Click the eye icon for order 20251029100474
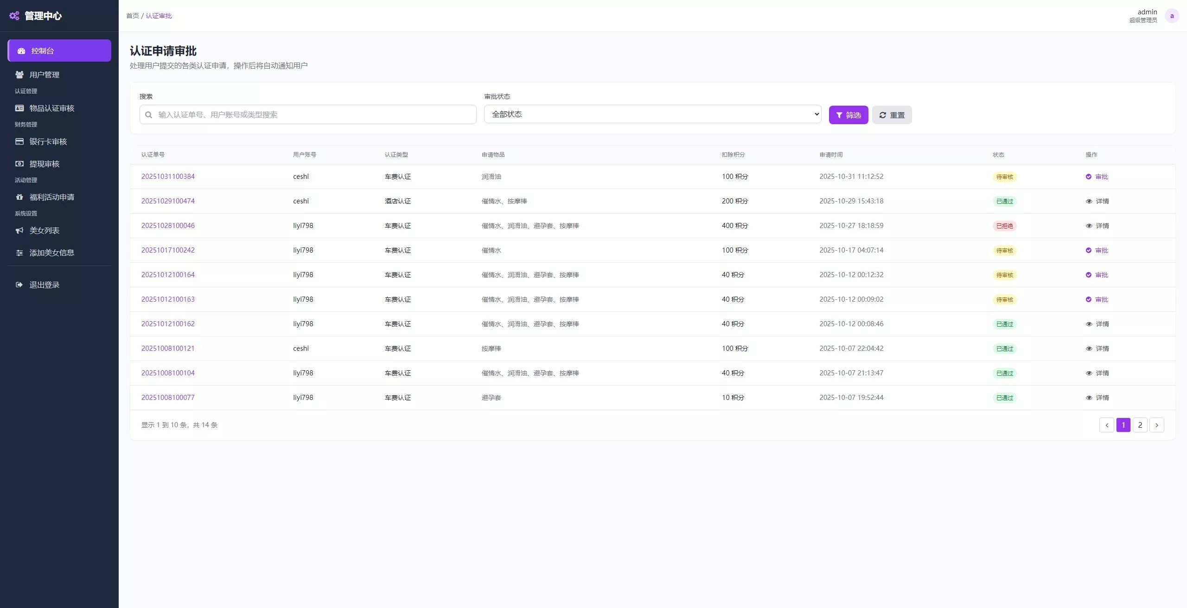The image size is (1187, 608). (x=1089, y=201)
